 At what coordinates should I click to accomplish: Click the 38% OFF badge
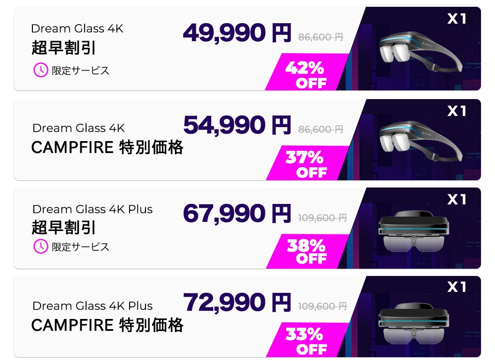(306, 252)
